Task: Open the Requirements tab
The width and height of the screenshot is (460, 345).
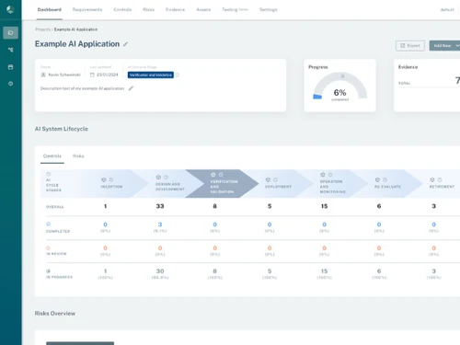Action: (87, 10)
